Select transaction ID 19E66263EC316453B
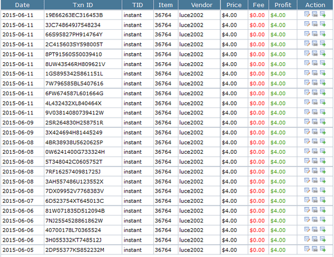The width and height of the screenshot is (334, 257). pos(74,15)
